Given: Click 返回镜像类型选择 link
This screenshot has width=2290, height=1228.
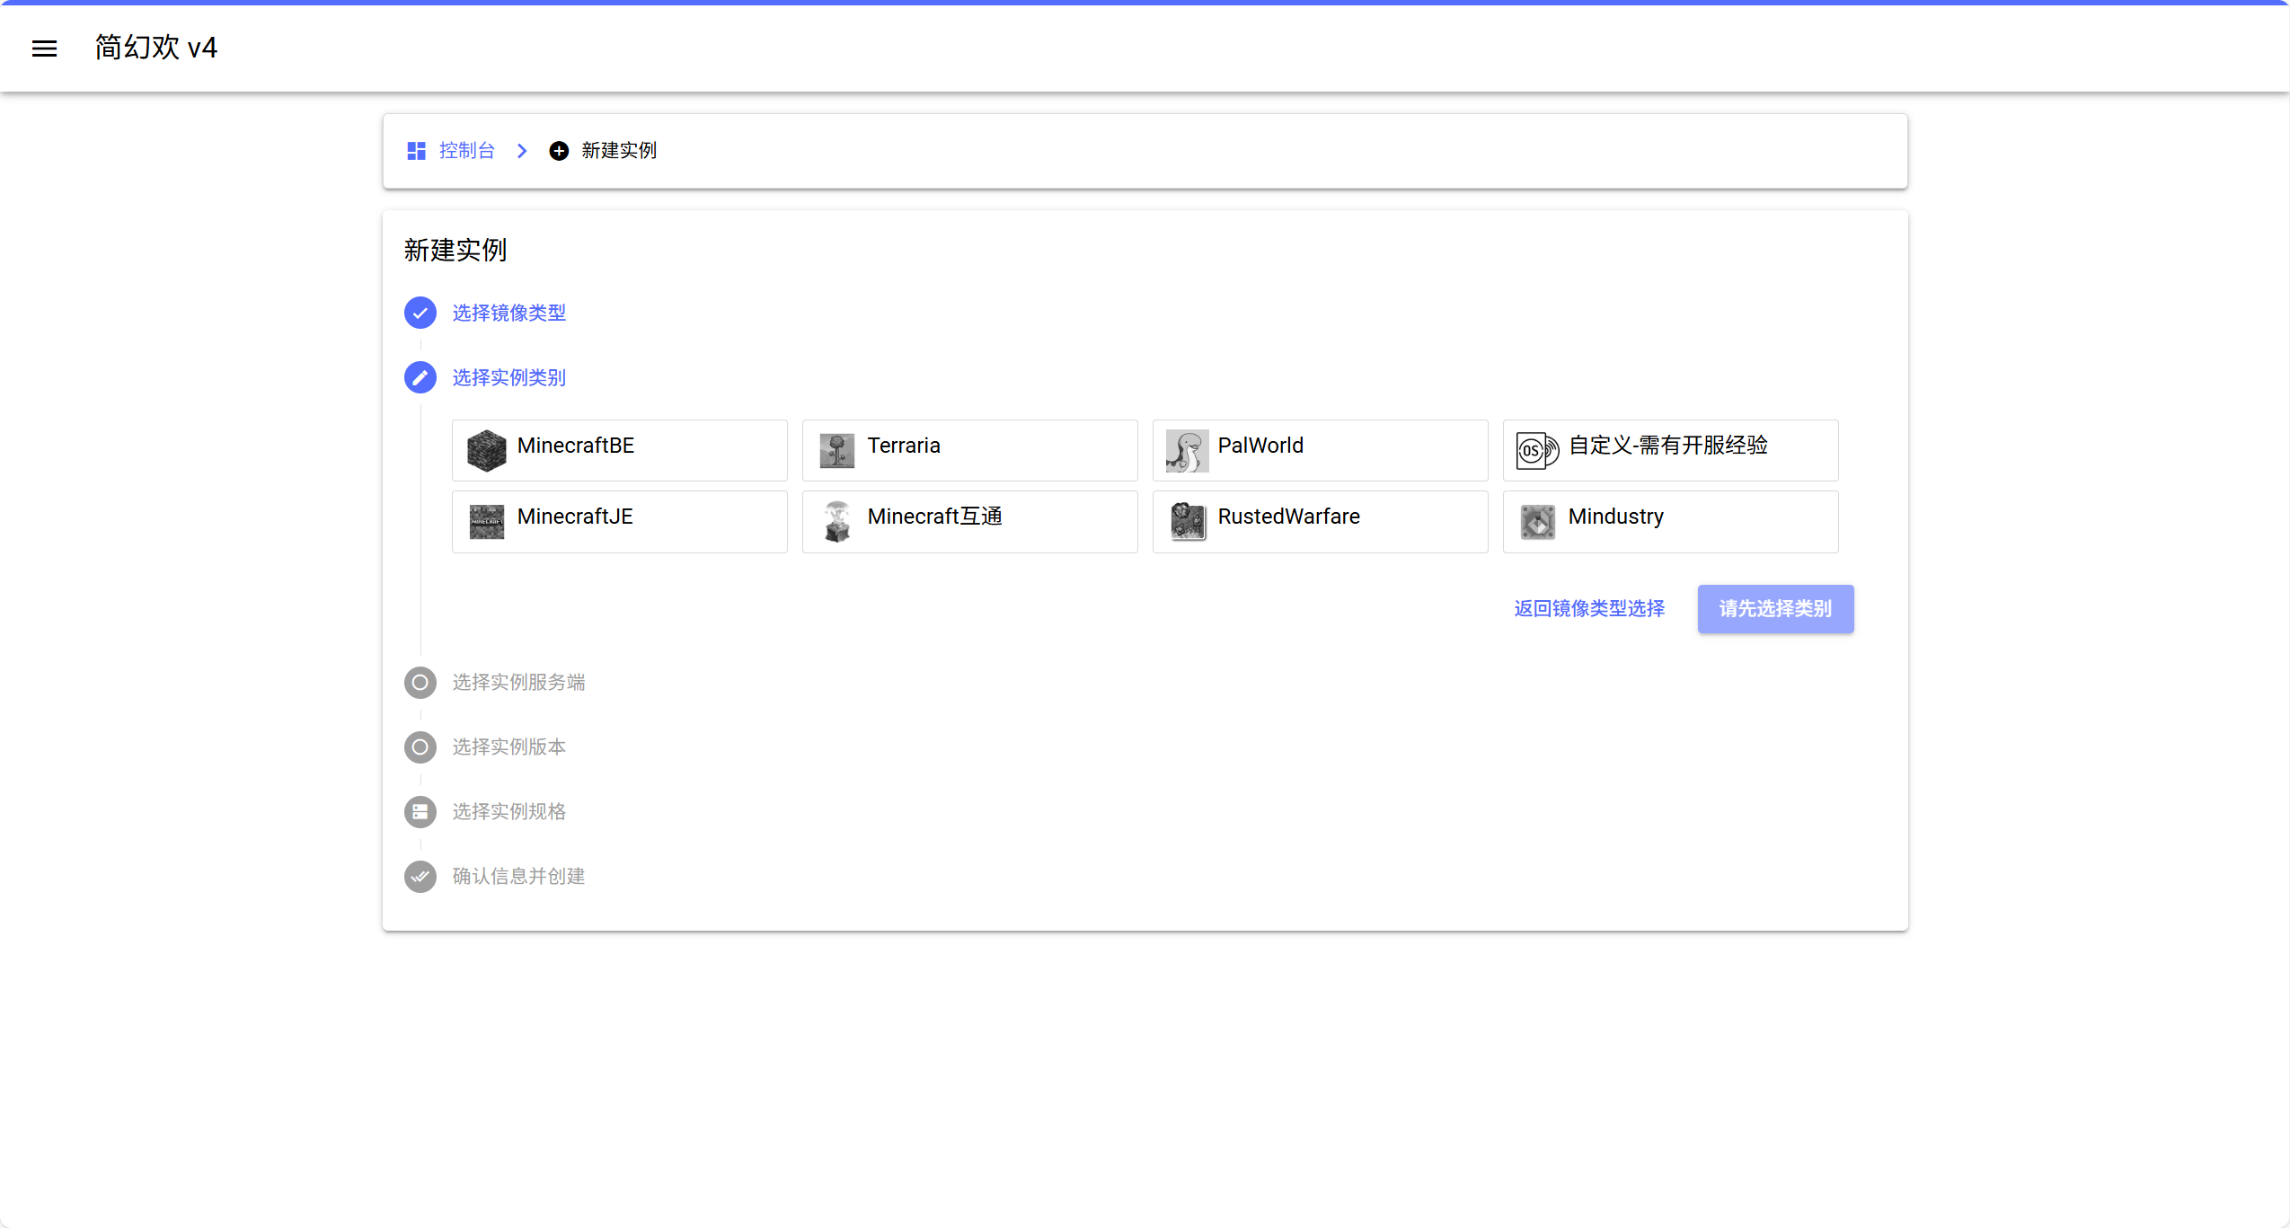Looking at the screenshot, I should (1588, 609).
